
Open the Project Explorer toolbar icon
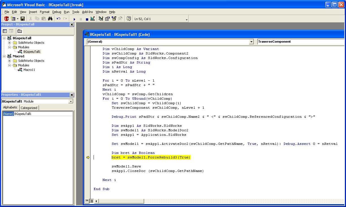[101, 19]
